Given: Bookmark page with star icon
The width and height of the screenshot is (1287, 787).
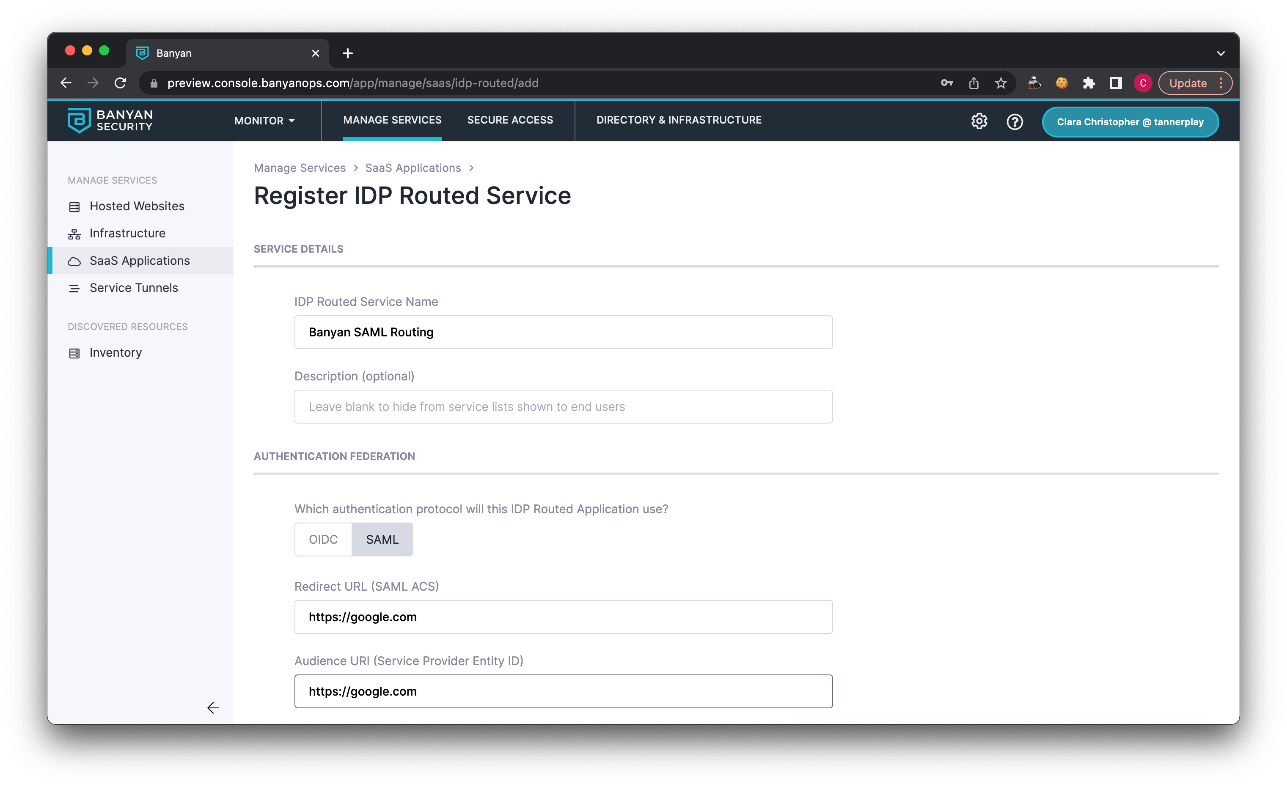Looking at the screenshot, I should [1000, 83].
